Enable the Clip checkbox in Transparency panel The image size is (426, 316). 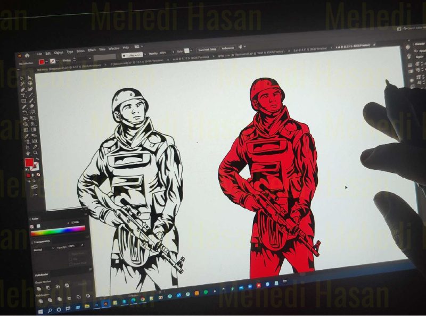point(70,259)
